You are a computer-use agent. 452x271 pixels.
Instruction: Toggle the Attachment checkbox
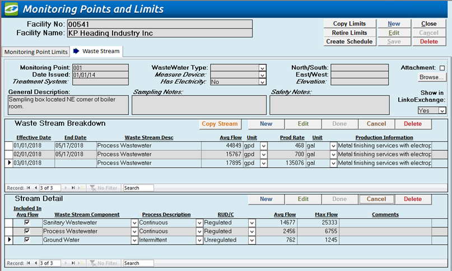[442, 68]
